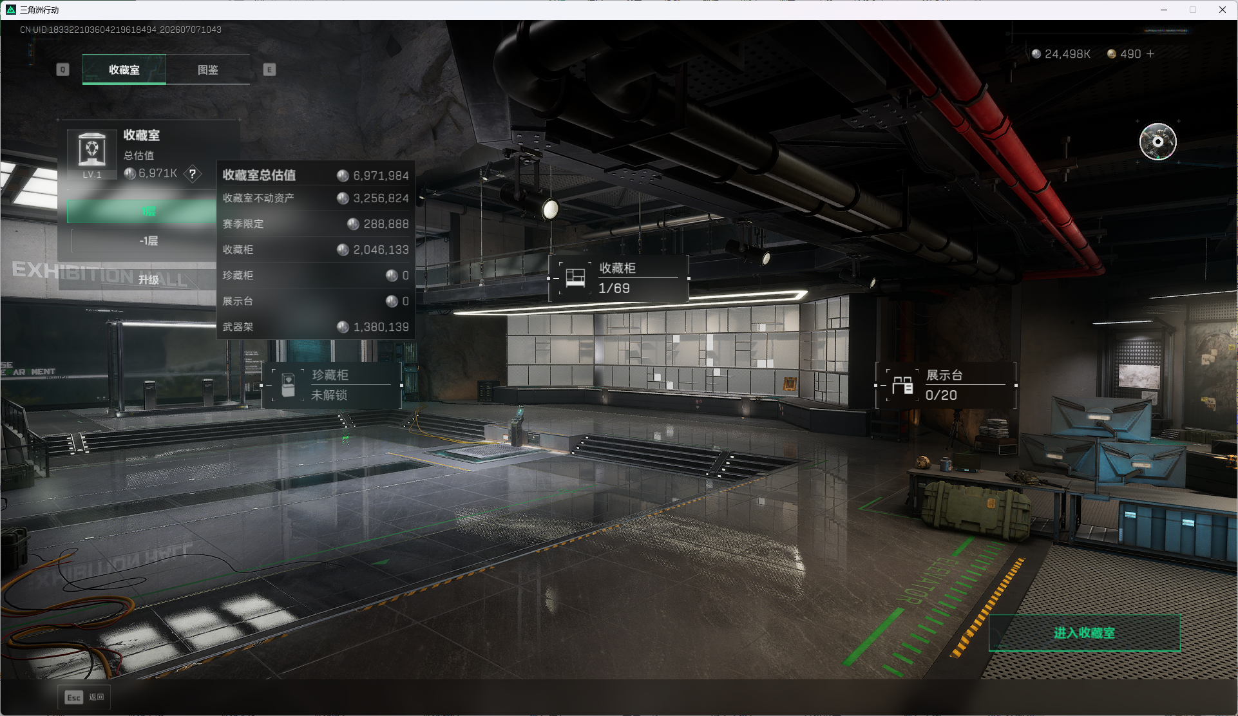1238x716 pixels.
Task: Click the question mark valuation help icon
Action: pos(192,174)
